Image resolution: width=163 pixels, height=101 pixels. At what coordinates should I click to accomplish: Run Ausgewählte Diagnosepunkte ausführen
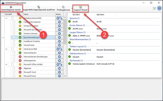[x=39, y=8]
